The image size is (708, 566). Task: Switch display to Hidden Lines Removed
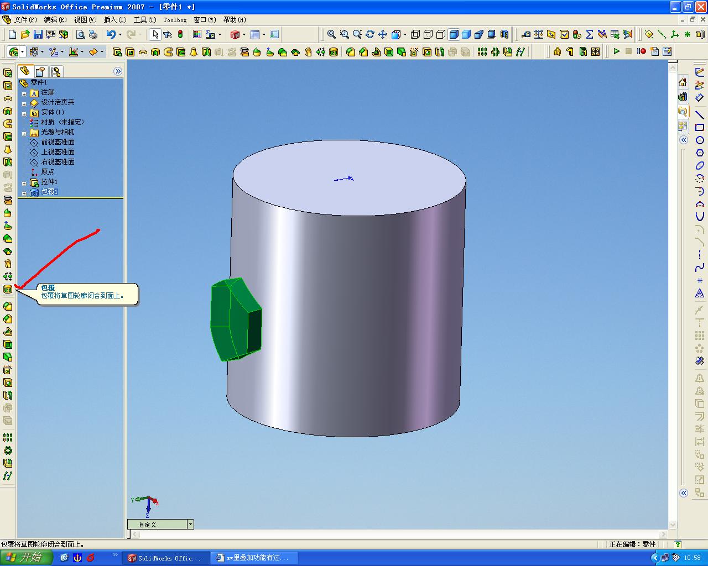coord(441,34)
